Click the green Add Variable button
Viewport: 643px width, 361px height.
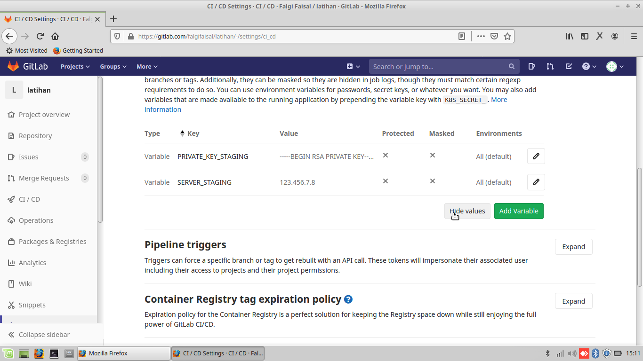pyautogui.click(x=519, y=211)
